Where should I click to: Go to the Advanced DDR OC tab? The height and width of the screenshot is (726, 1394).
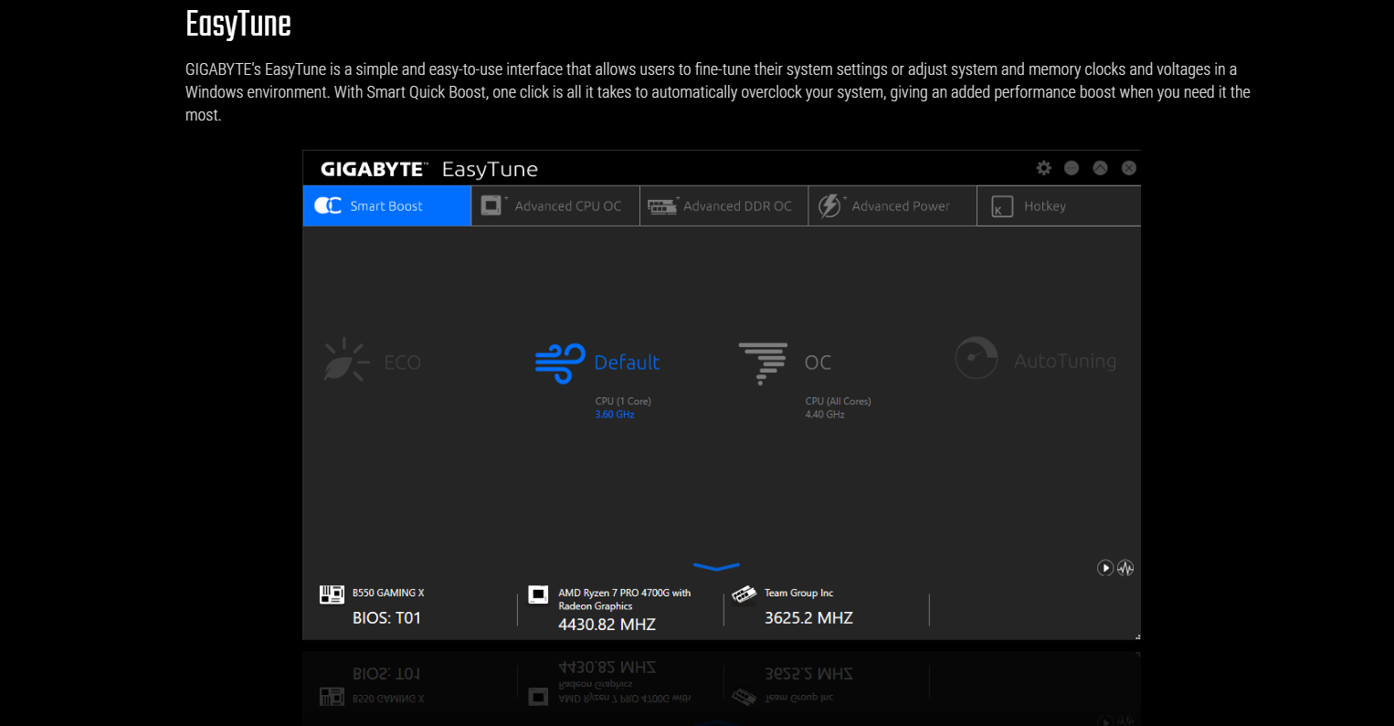point(723,206)
